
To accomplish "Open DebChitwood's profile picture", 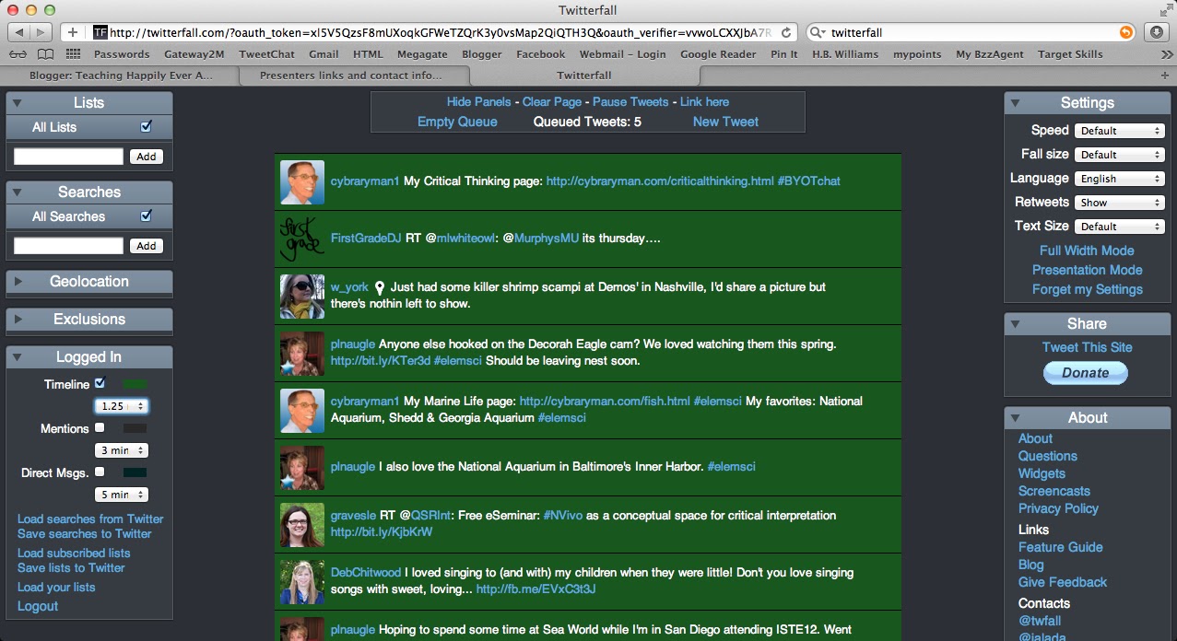I will (x=302, y=582).
